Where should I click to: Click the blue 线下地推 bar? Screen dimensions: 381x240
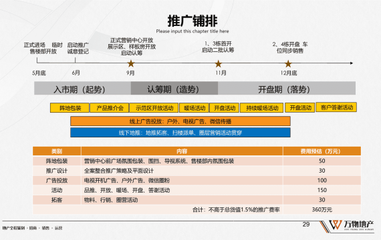(180, 133)
